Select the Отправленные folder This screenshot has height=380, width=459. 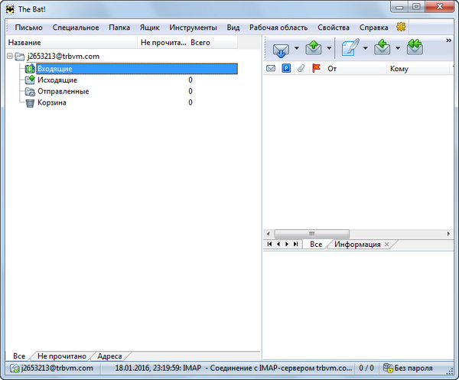[63, 91]
